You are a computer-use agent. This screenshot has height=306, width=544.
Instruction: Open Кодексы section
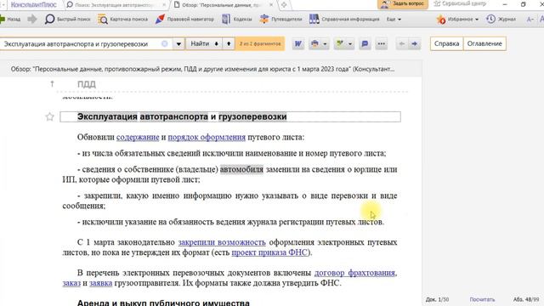[236, 19]
